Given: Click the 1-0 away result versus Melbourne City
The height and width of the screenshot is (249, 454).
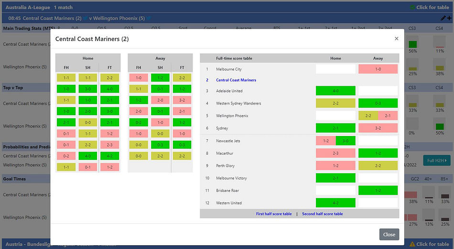Looking at the screenshot, I should coord(378,69).
